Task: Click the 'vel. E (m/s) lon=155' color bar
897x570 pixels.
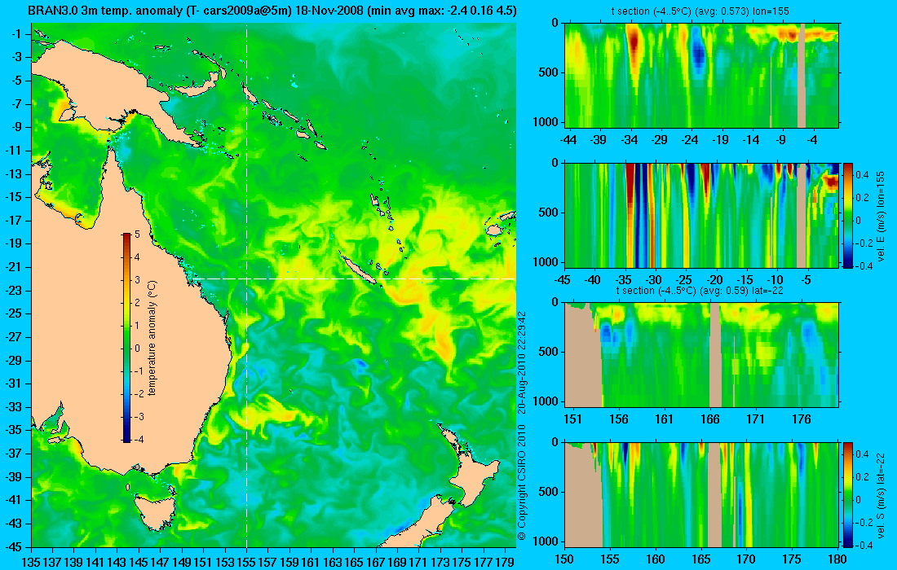Action: tap(848, 215)
